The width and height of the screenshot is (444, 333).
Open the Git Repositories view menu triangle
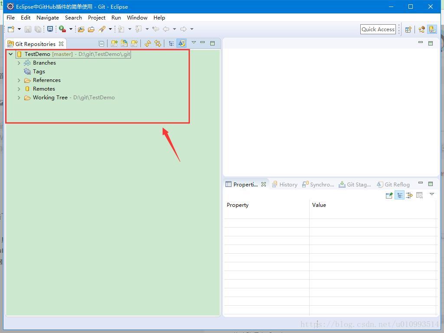click(x=194, y=42)
